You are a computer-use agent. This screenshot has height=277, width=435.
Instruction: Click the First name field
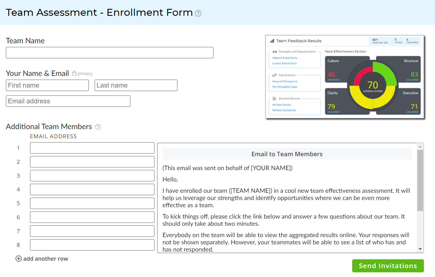point(47,85)
